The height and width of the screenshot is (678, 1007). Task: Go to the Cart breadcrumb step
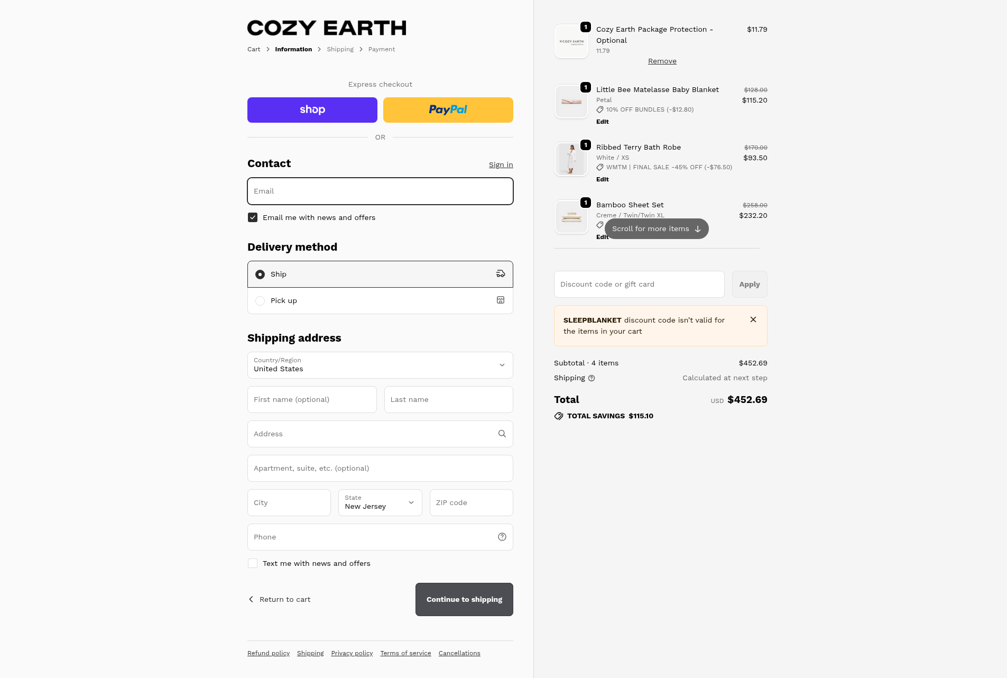(x=254, y=49)
